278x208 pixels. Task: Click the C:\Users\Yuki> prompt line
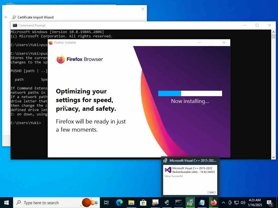click(x=26, y=123)
